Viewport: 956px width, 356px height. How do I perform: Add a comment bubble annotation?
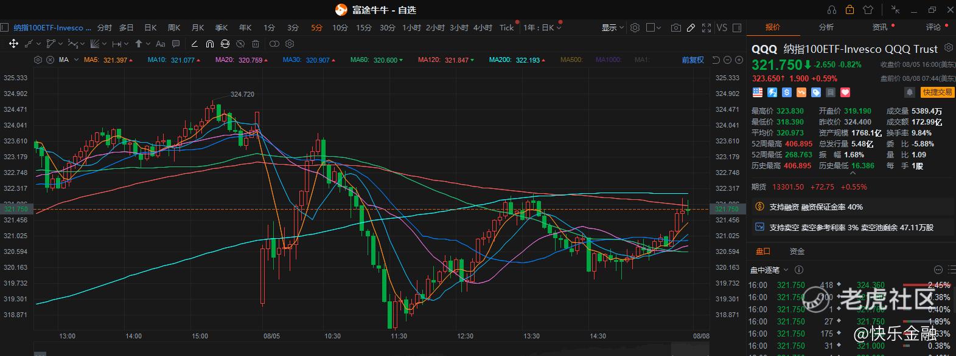(176, 44)
